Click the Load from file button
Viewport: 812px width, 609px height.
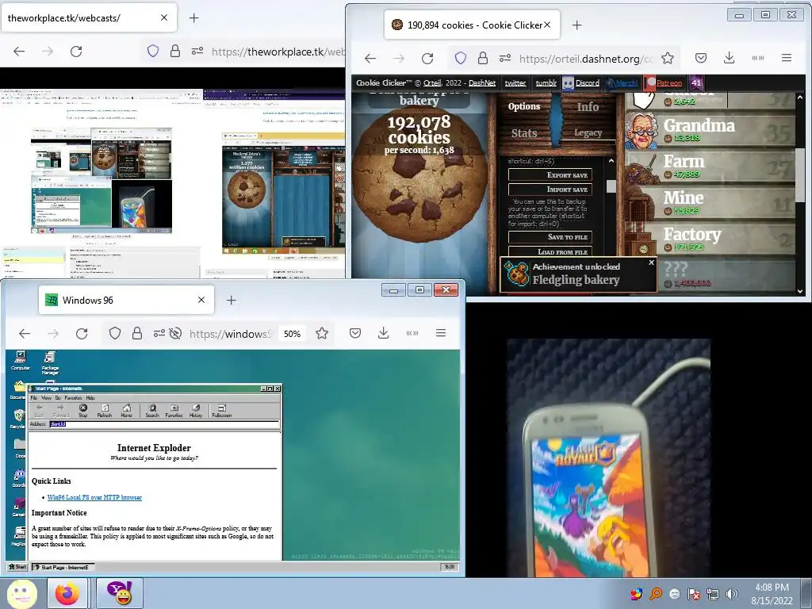(x=550, y=251)
